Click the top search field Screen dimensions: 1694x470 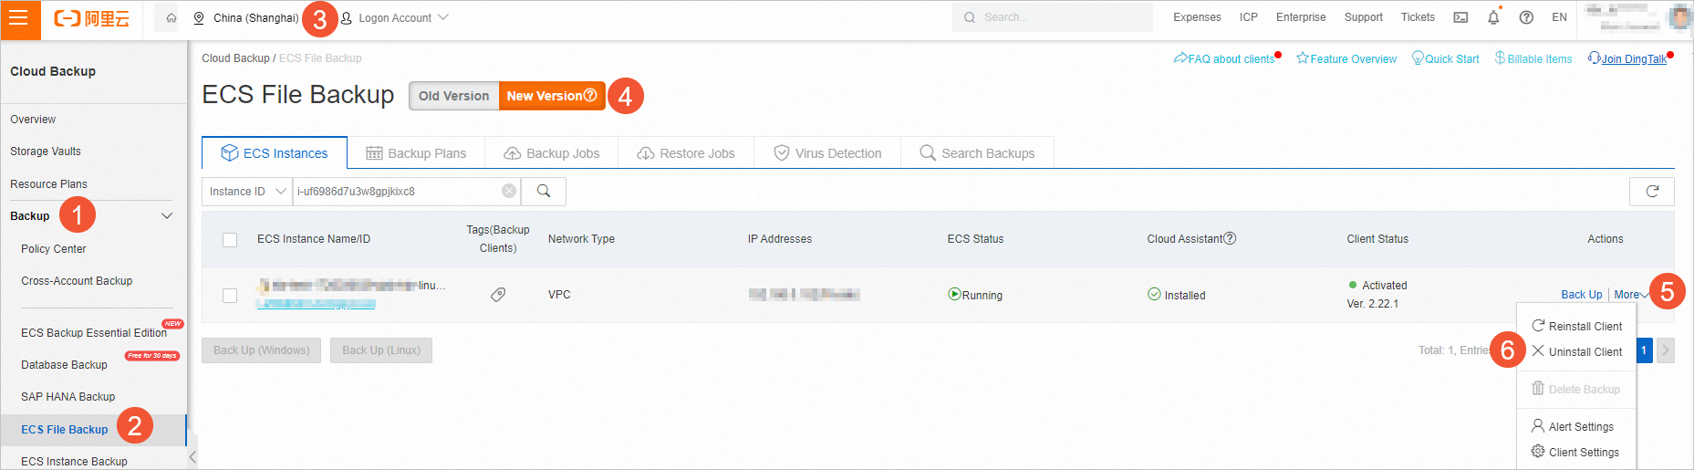pyautogui.click(x=1053, y=17)
